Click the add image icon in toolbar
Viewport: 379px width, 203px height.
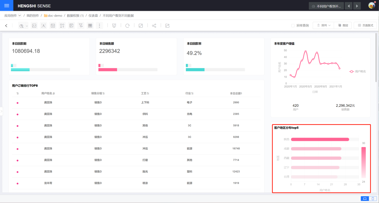(34, 25)
